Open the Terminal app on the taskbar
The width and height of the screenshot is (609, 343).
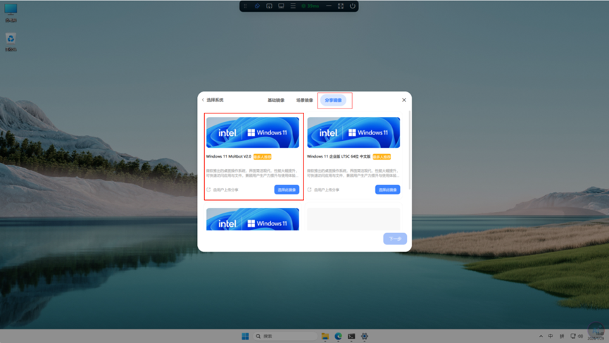tap(351, 336)
